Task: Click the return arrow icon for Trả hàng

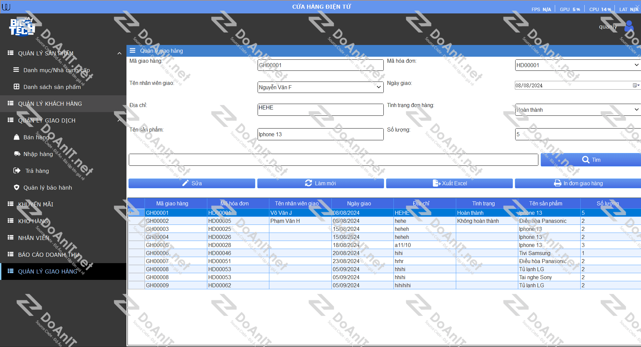Action: click(x=17, y=170)
